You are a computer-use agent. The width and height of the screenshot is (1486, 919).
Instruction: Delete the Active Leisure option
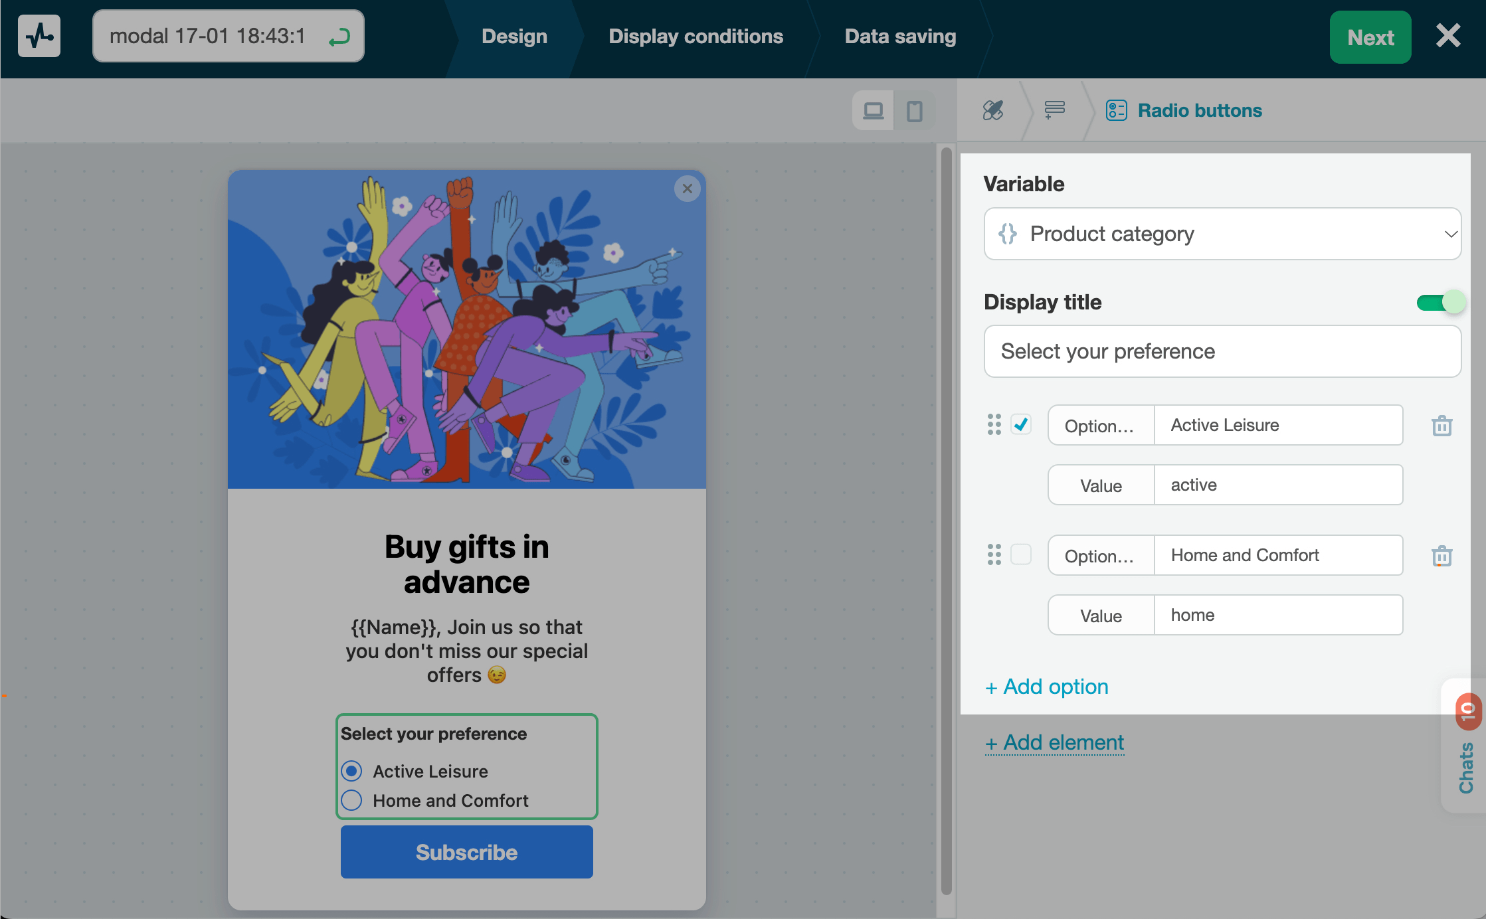click(1441, 426)
